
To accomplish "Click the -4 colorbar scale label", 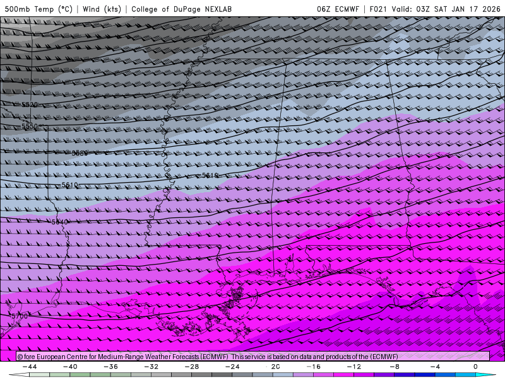I will tap(435, 367).
